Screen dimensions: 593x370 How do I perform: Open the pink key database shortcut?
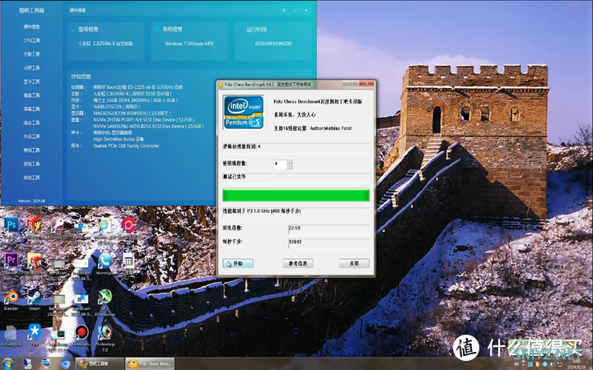tap(58, 225)
